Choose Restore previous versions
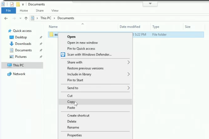Viewport: 209px width, 139px height. coord(85,68)
